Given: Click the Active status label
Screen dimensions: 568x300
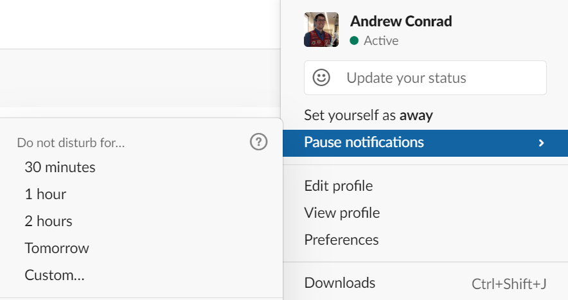Looking at the screenshot, I should tap(381, 40).
